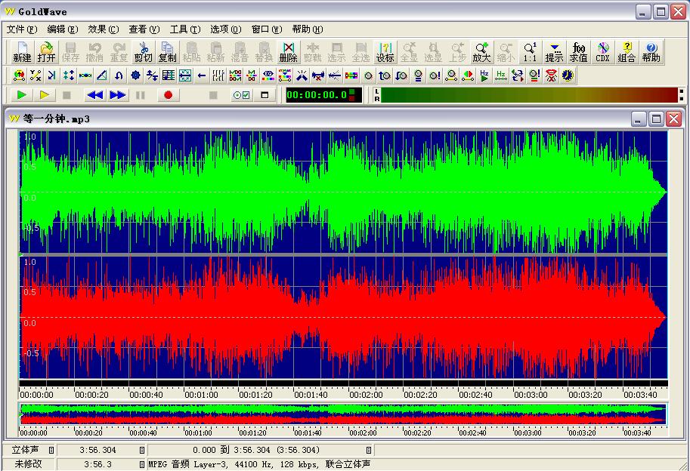Click the 删除 (Delete) toolbar icon
Image resolution: width=690 pixels, height=471 pixels.
[288, 52]
